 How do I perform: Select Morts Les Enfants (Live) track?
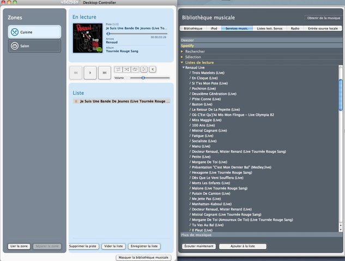(x=211, y=183)
